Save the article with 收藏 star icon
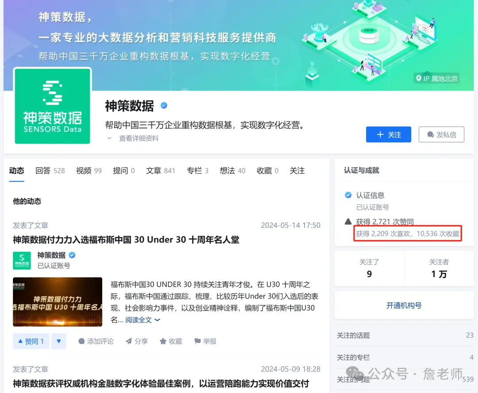Viewport: 478px width, 393px height. 163,341
